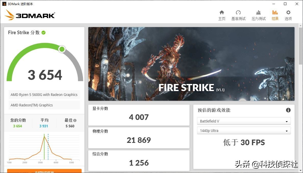This screenshot has height=173, width=303.
Task: Click the 您的分数 score value 3 654
Action: (x=17, y=126)
